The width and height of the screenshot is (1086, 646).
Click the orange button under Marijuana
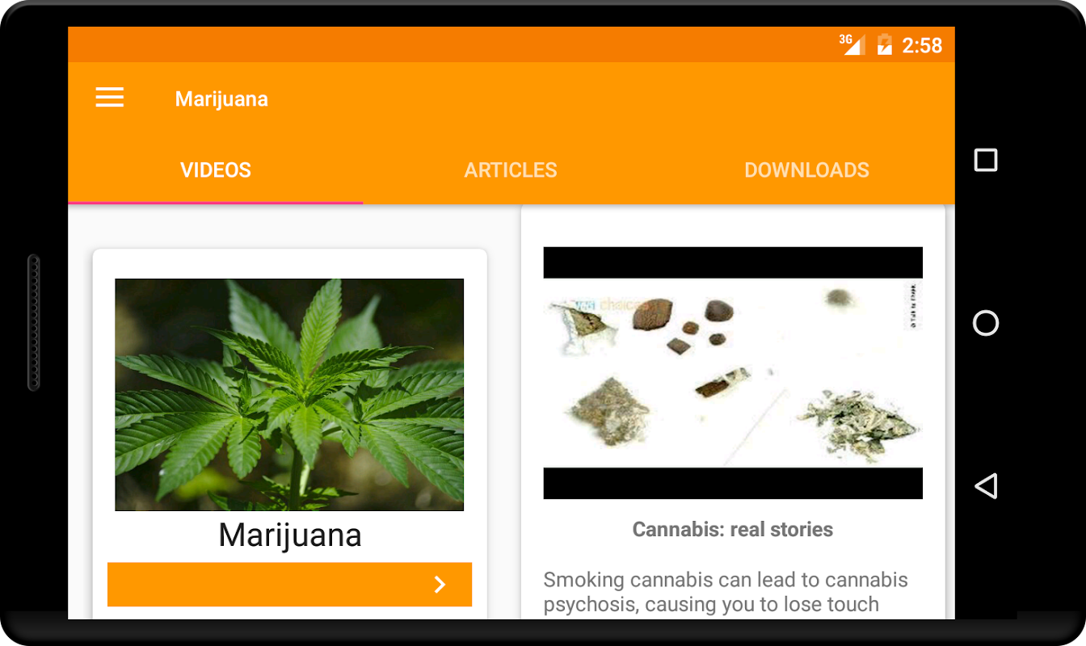click(289, 585)
